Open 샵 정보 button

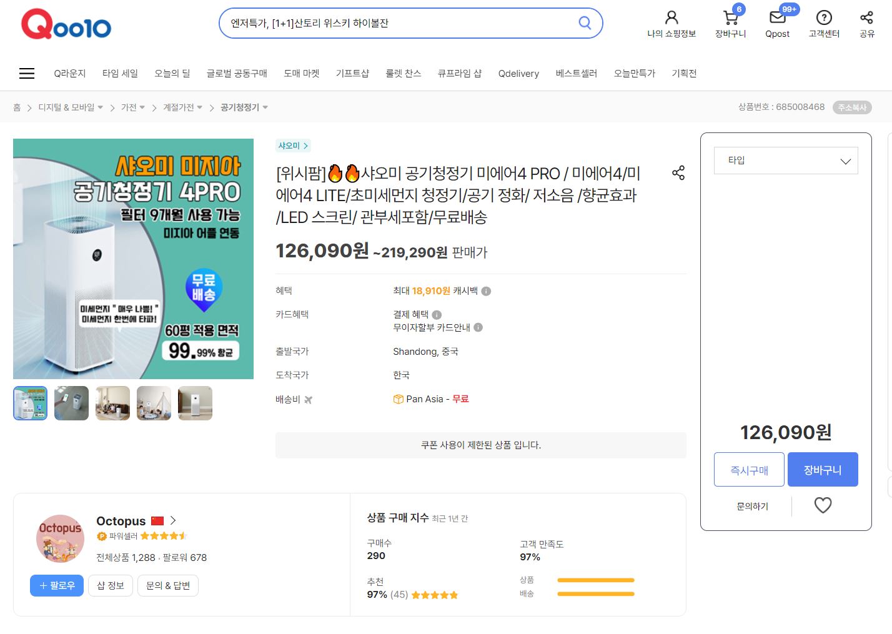111,585
